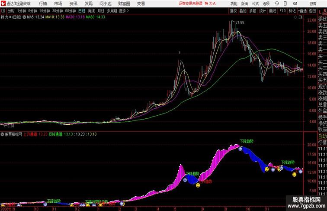Switch to 60分钟 period tab
The width and height of the screenshot is (327, 211).
point(71,11)
